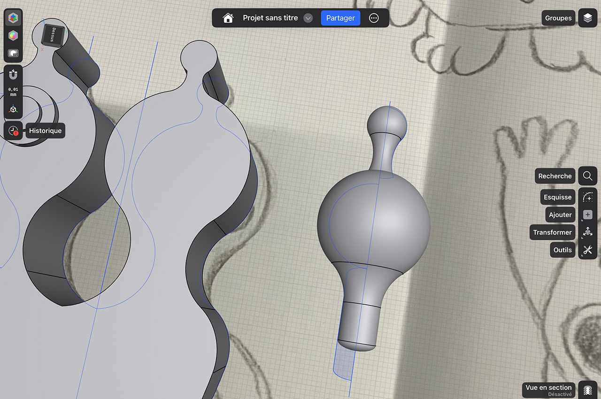Viewport: 601px width, 399px height.
Task: Toggle the magnet snapping option
Action: point(13,75)
